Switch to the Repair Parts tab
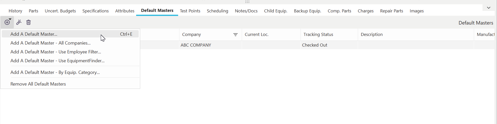This screenshot has width=497, height=124. (392, 11)
